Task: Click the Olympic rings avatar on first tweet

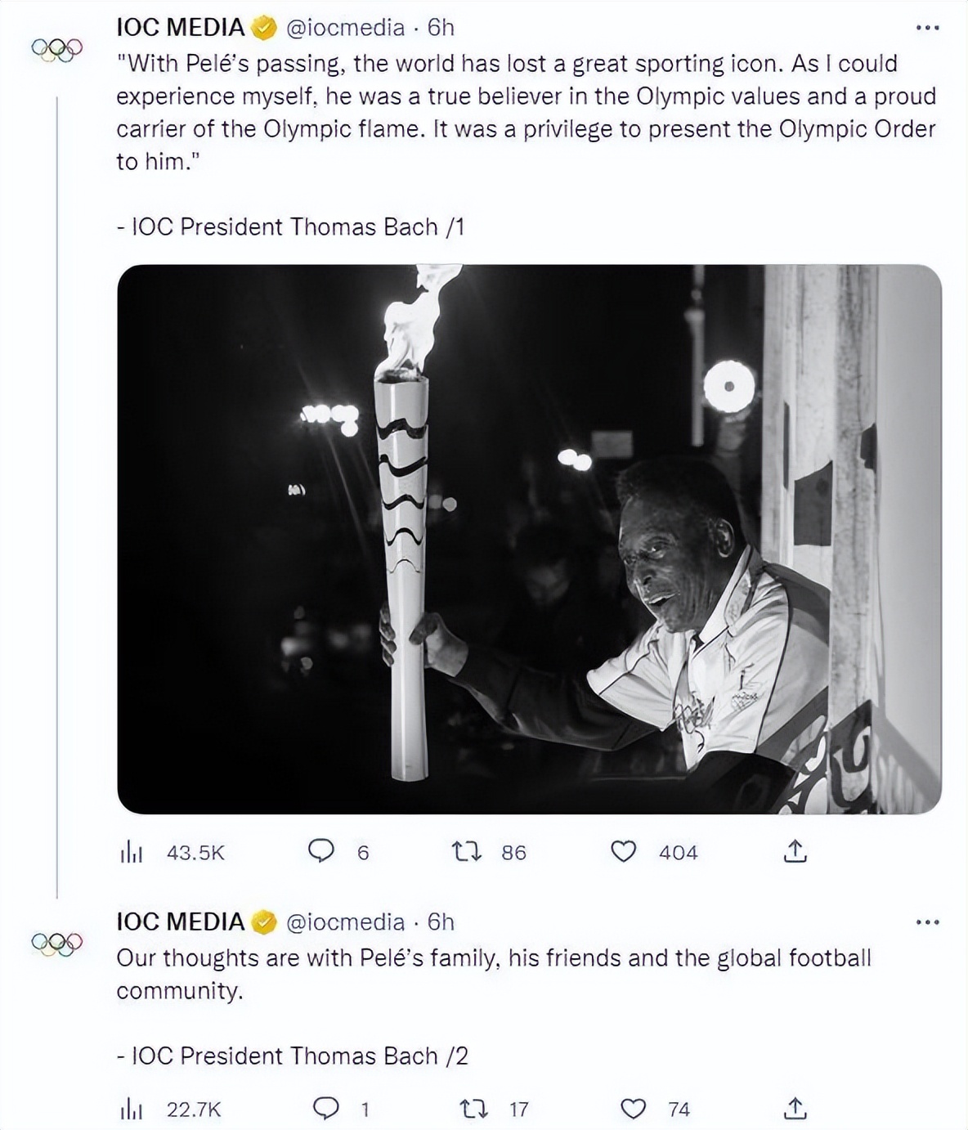Action: 57,50
